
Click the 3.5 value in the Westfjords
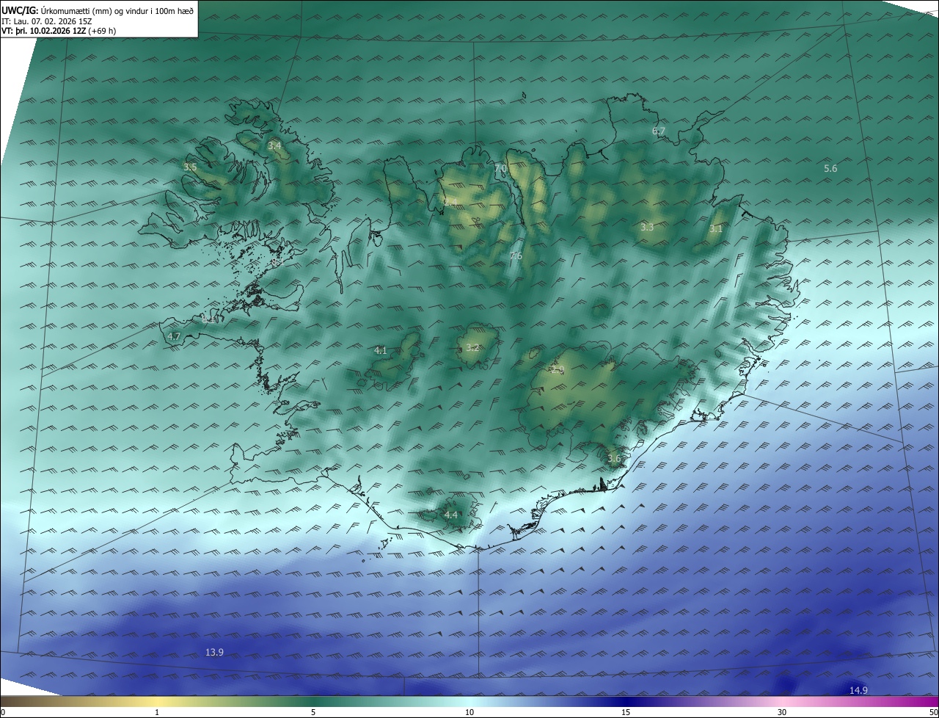coord(190,167)
